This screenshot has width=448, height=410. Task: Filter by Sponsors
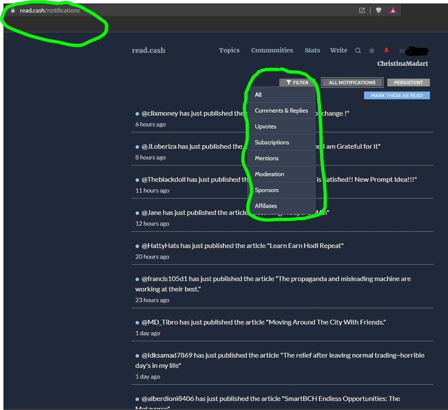coord(281,190)
